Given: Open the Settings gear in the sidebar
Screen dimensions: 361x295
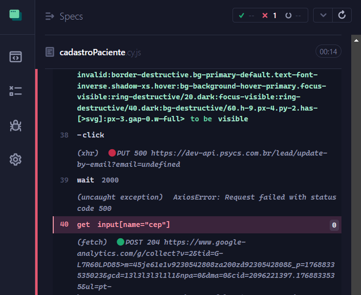Looking at the screenshot, I should pyautogui.click(x=16, y=159).
